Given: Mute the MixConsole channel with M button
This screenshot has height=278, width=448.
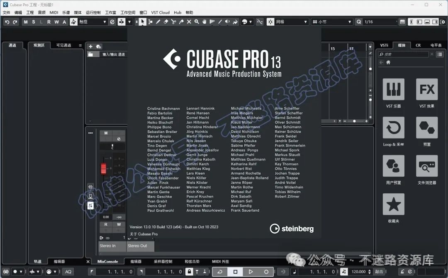Looking at the screenshot, I should click(106, 133).
